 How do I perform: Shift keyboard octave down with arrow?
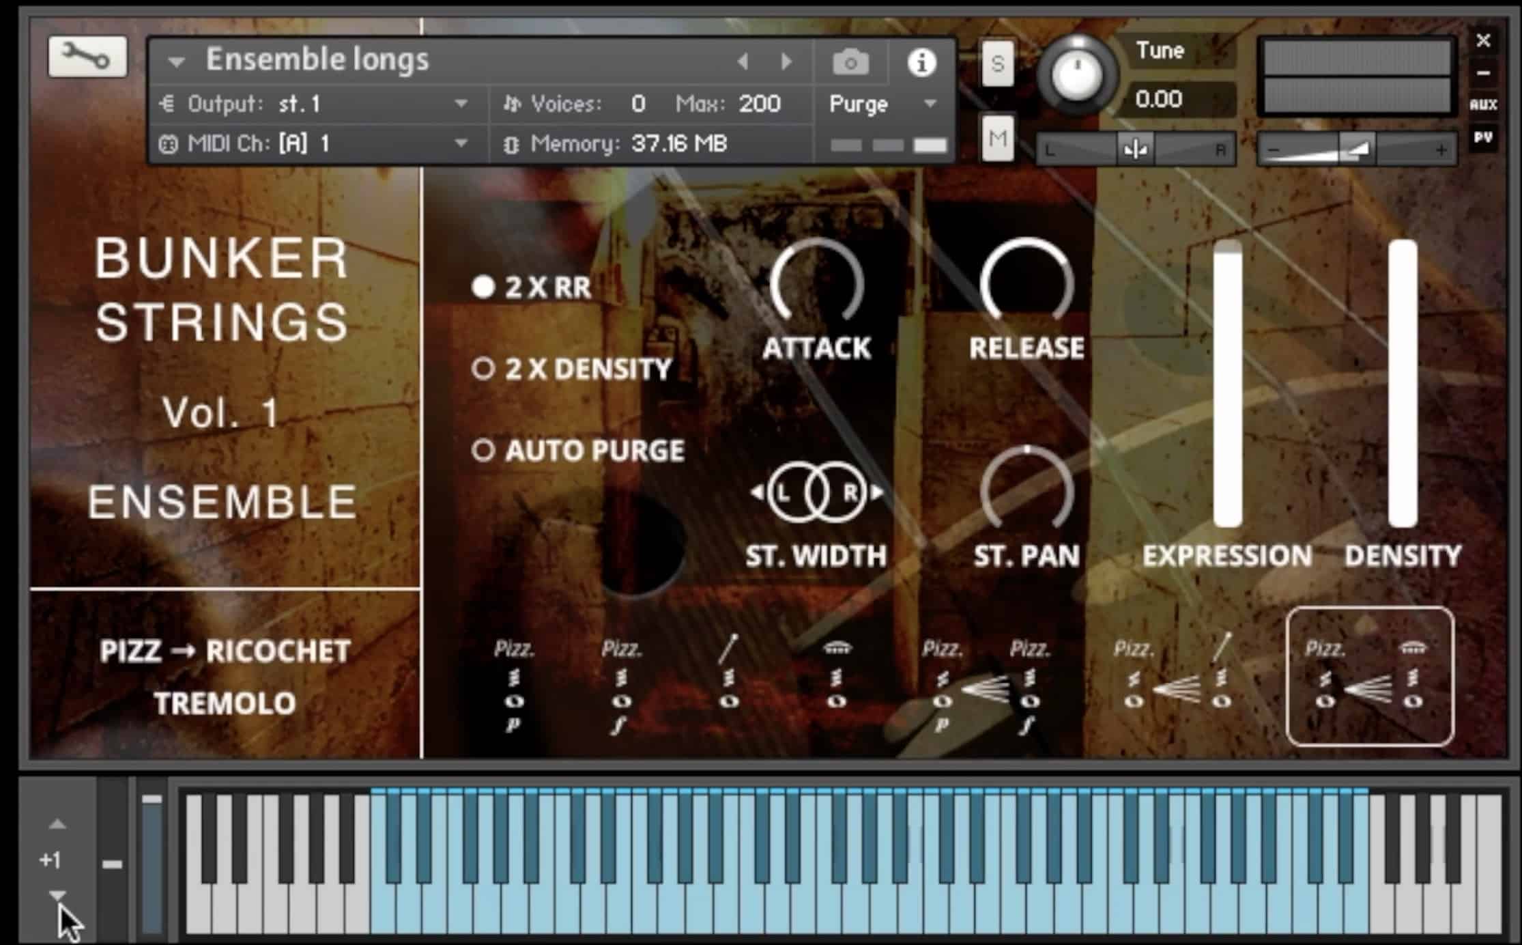pos(57,895)
